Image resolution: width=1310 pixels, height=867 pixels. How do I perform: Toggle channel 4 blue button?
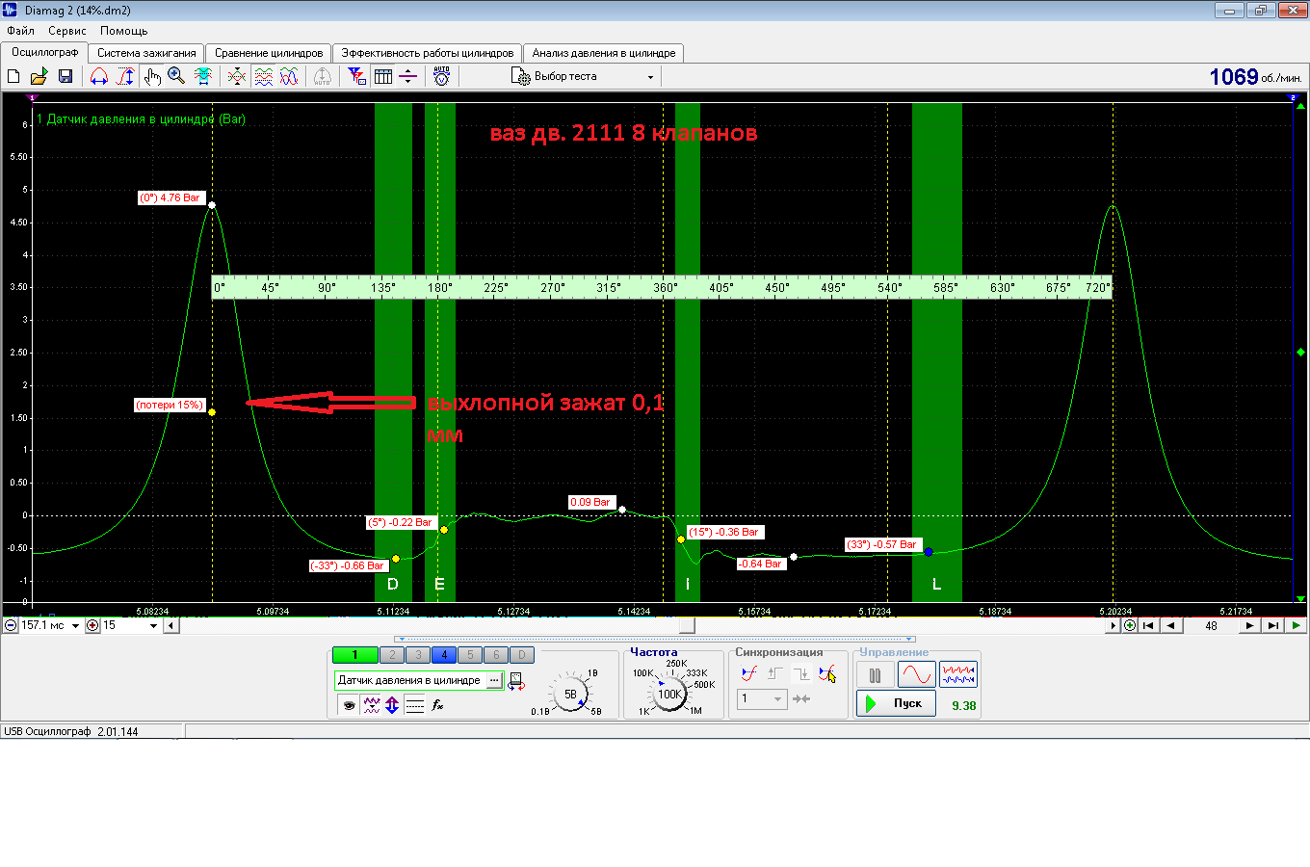tap(444, 655)
